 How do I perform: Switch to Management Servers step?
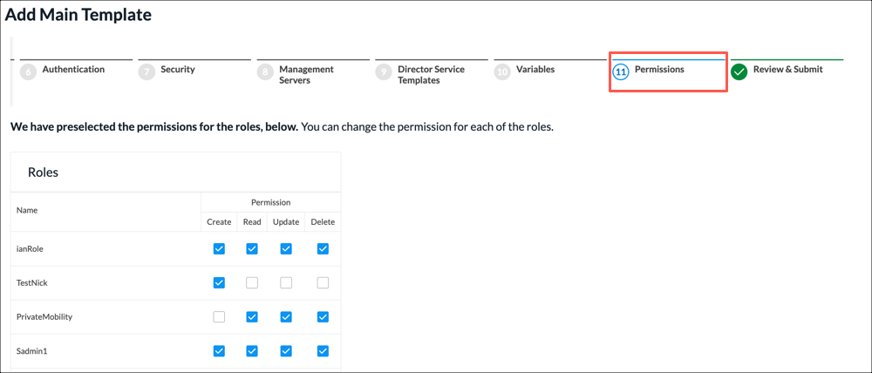coord(306,74)
